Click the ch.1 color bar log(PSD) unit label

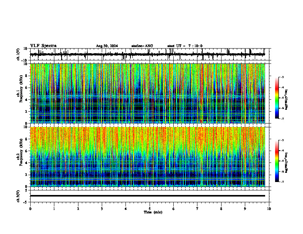tap(287, 100)
